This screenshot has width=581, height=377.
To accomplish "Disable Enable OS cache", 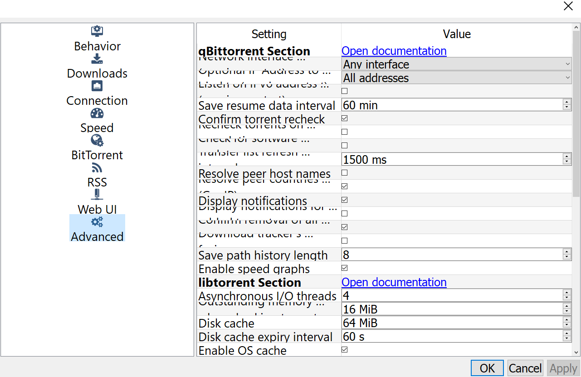I will [344, 349].
